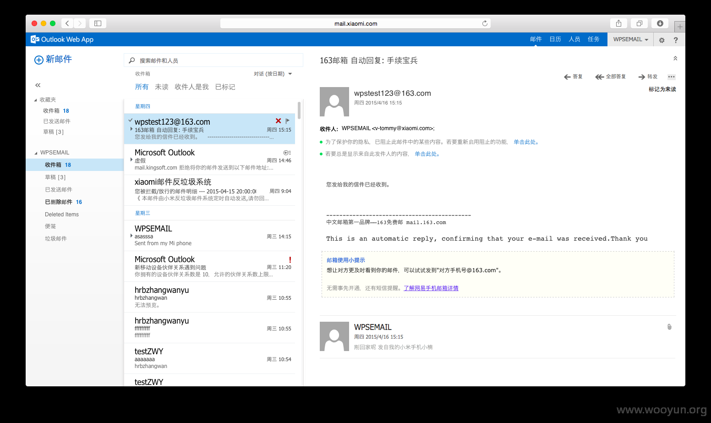Open Safari share button
Screen dimensions: 711x423
[x=618, y=23]
